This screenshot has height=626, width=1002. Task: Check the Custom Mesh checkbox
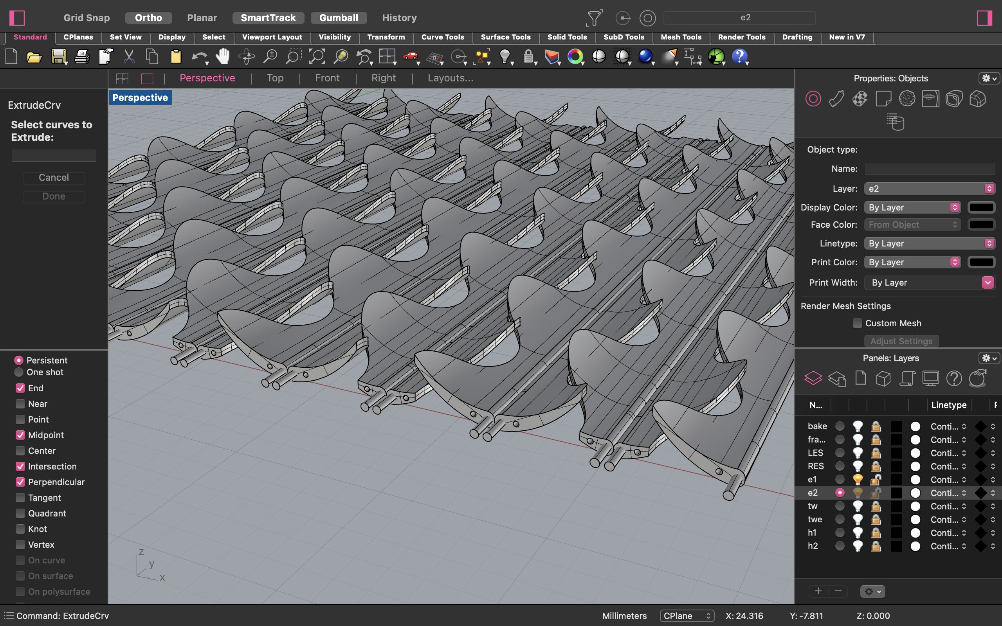[858, 323]
